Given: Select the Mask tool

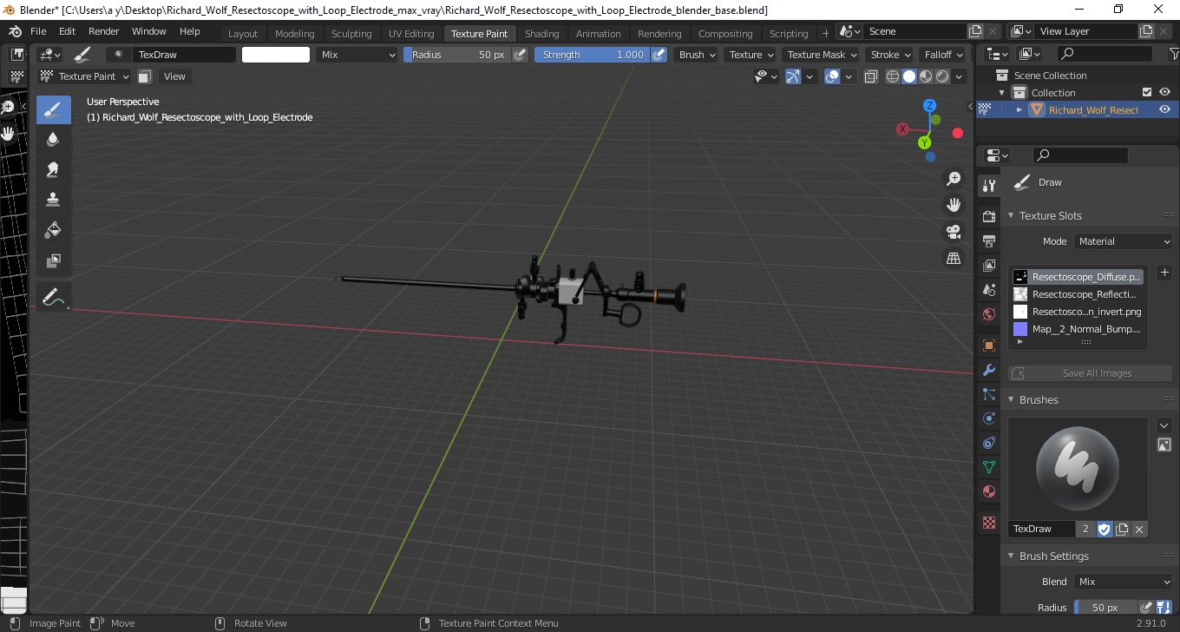Looking at the screenshot, I should pyautogui.click(x=53, y=260).
